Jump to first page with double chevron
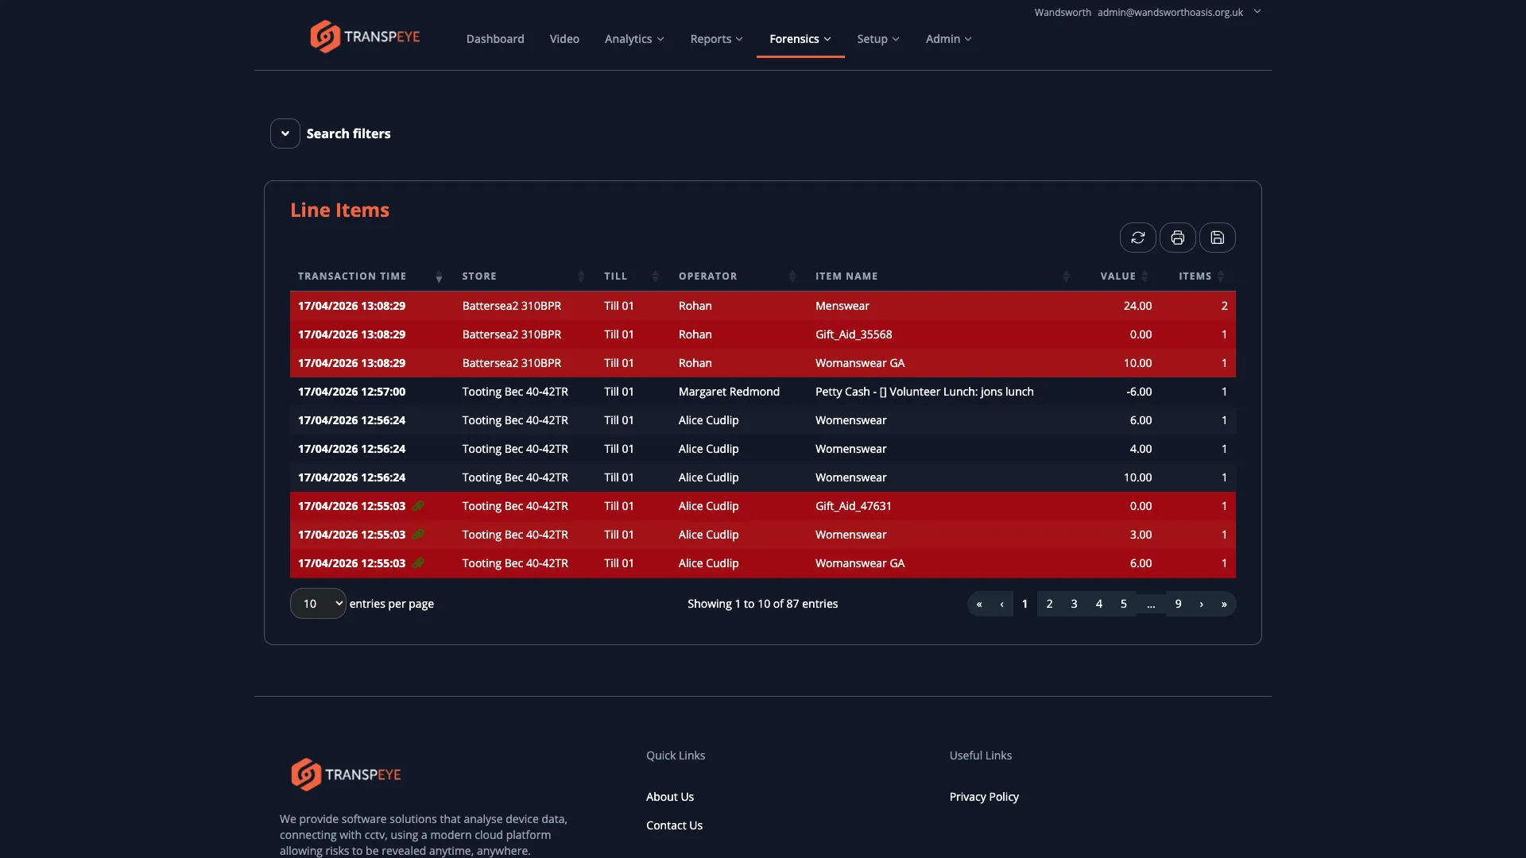The height and width of the screenshot is (858, 1526). [x=980, y=604]
